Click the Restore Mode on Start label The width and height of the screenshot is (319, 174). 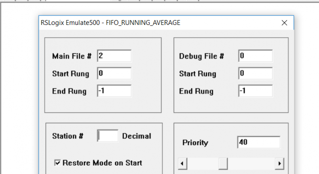(x=103, y=163)
